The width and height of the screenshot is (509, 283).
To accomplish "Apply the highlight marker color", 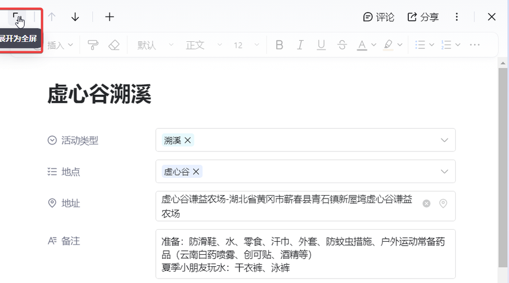I will pyautogui.click(x=388, y=45).
